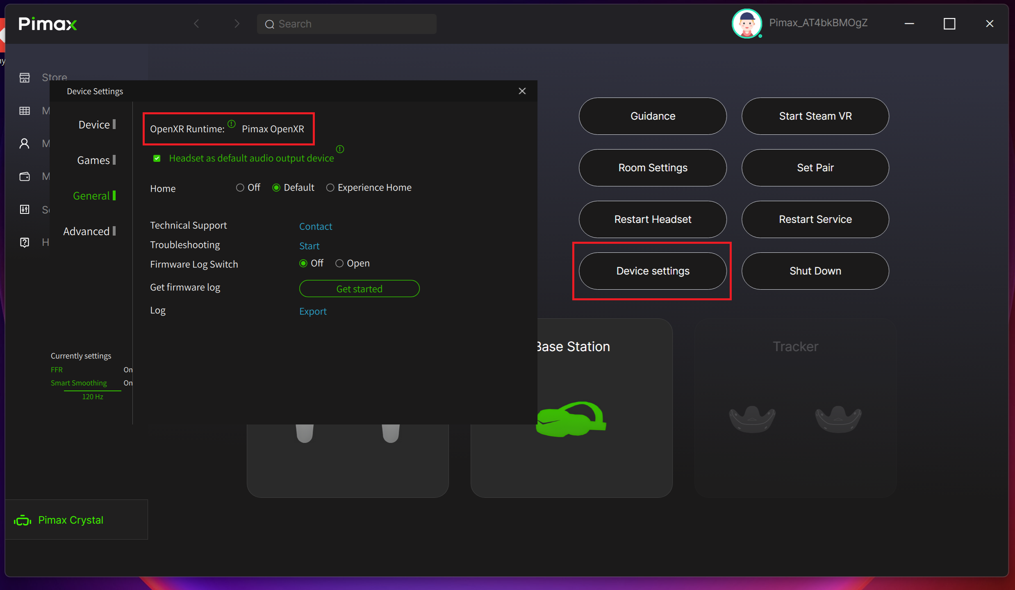Click the Pimax Crystal headset icon

click(23, 520)
